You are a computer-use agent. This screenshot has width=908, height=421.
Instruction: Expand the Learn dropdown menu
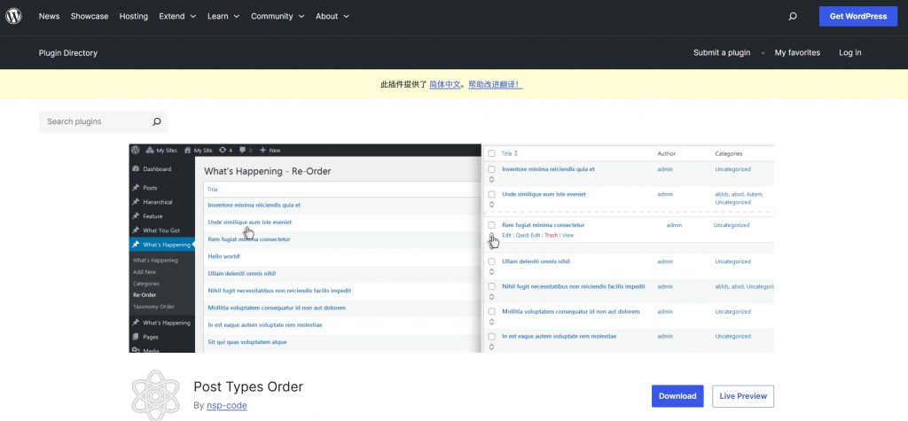pyautogui.click(x=223, y=16)
